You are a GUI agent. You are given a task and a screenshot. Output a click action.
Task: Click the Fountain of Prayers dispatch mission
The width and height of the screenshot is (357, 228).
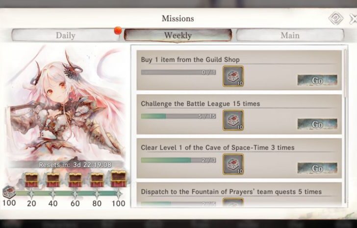pyautogui.click(x=239, y=195)
